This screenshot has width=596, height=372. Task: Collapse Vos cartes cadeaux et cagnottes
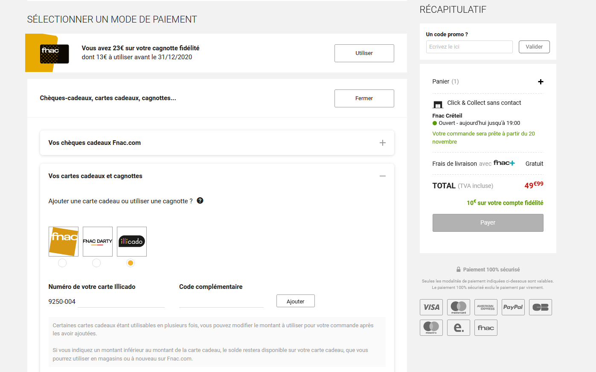[x=382, y=176]
